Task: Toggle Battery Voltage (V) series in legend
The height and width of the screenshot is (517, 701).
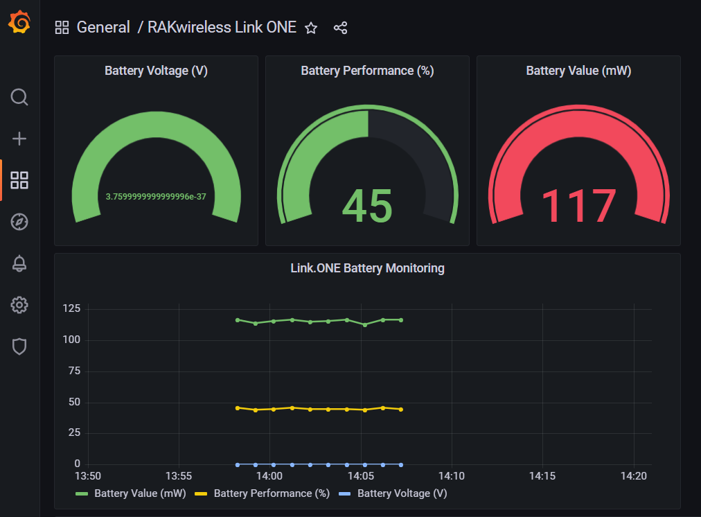Action: (x=402, y=493)
